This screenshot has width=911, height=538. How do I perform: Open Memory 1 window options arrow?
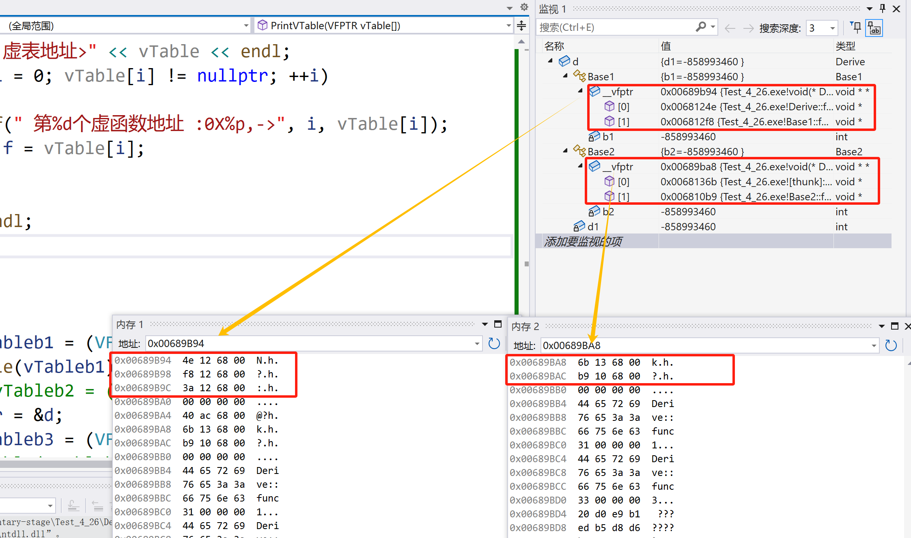(485, 324)
